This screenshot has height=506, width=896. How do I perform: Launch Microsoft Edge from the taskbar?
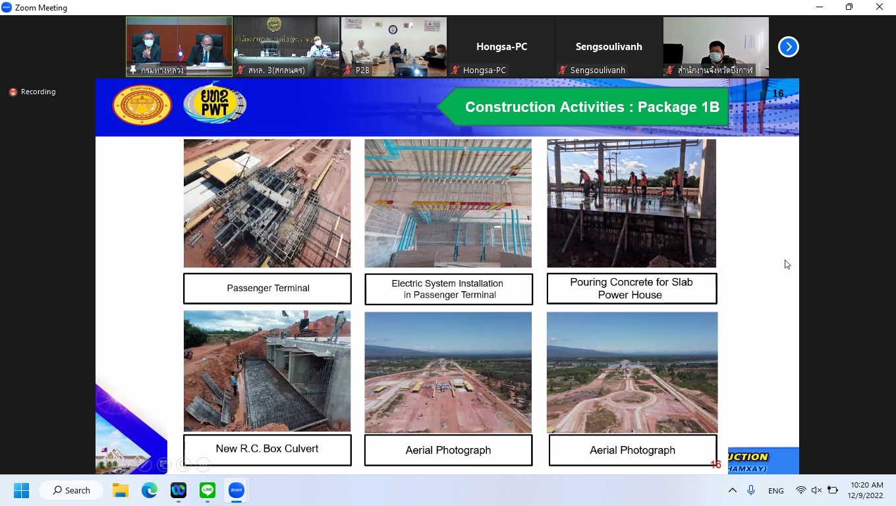[x=150, y=490]
